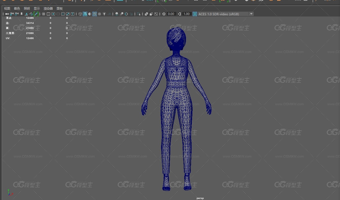Click the Gamma reset icon
The image size is (340, 200).
coord(179,14)
